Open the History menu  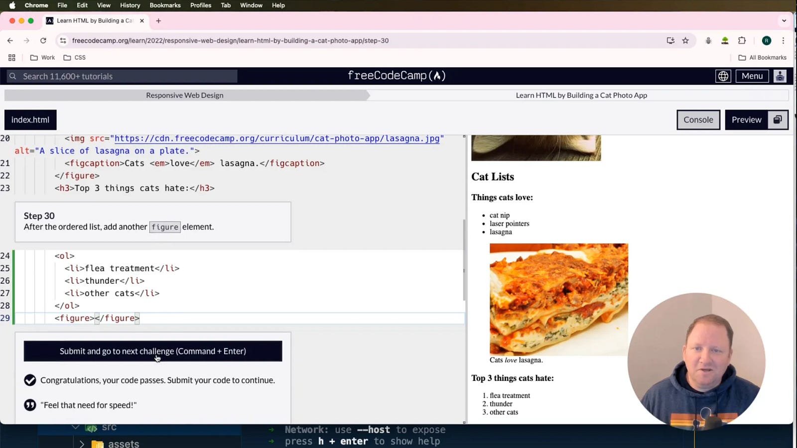[x=130, y=5]
